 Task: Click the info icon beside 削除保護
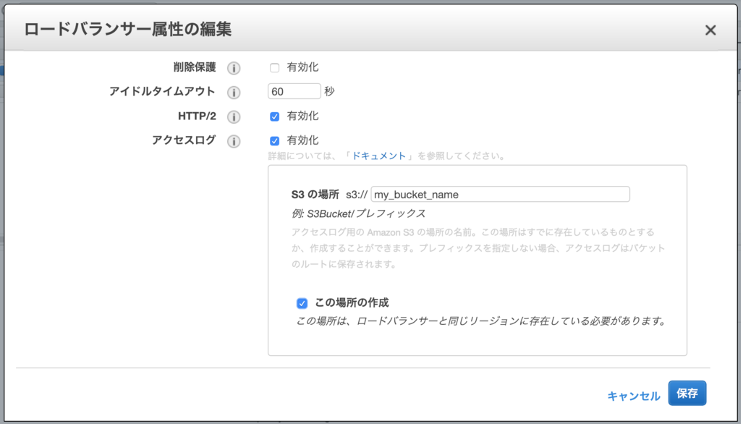point(234,68)
